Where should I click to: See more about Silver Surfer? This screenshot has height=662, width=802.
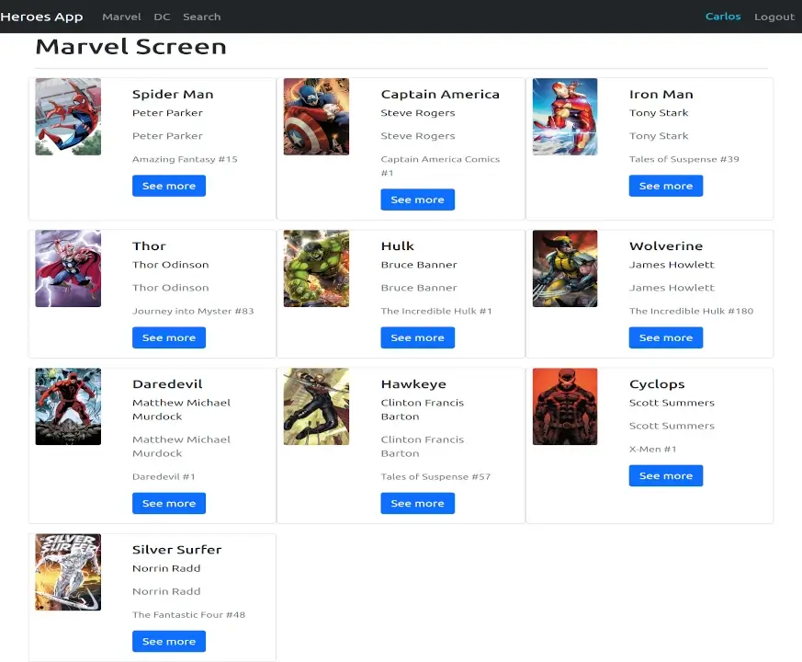pyautogui.click(x=169, y=642)
